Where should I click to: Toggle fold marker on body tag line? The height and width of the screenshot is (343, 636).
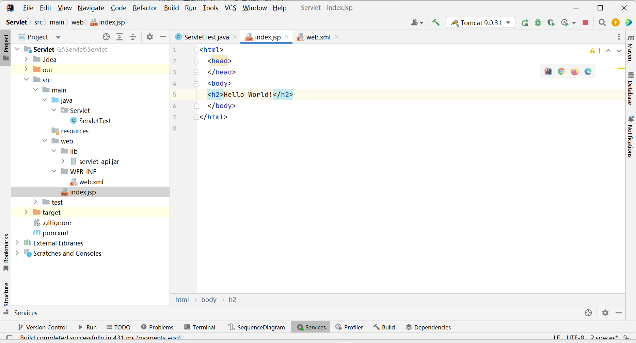[x=196, y=84]
